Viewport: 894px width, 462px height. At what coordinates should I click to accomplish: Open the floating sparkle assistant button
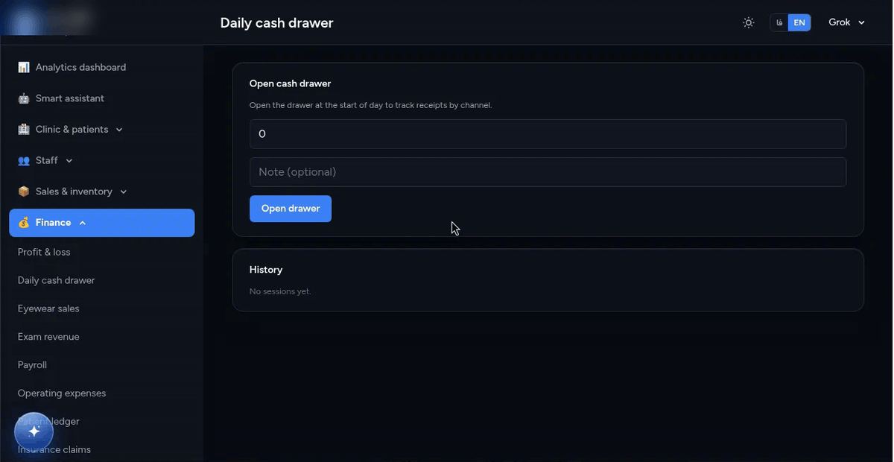[34, 431]
